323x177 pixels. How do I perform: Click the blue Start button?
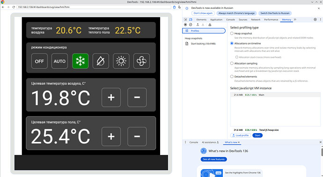(257, 135)
